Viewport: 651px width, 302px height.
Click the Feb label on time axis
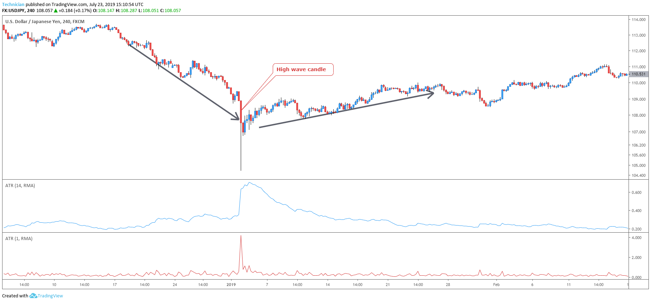[496, 284]
